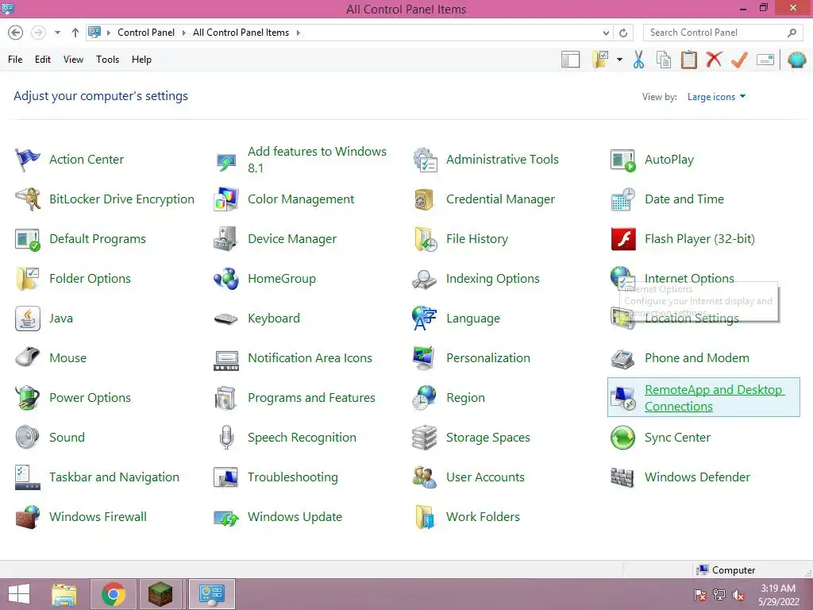Click the red X Delete toolbar icon

click(x=714, y=59)
